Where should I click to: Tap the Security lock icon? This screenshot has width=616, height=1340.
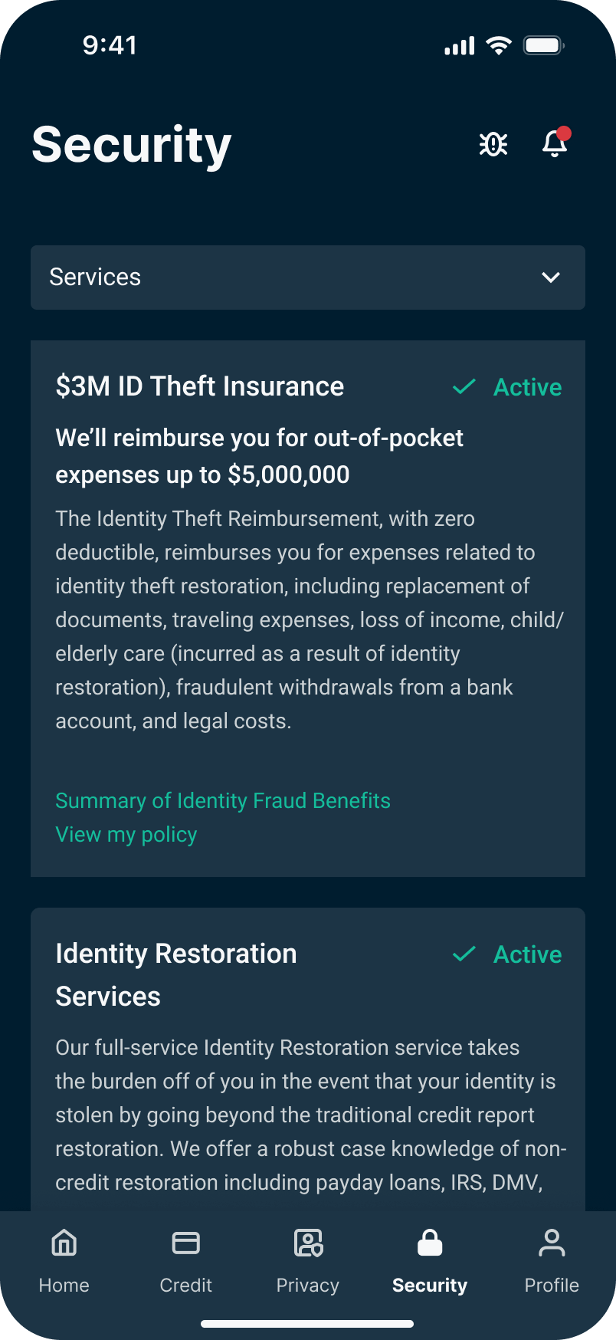(430, 1243)
